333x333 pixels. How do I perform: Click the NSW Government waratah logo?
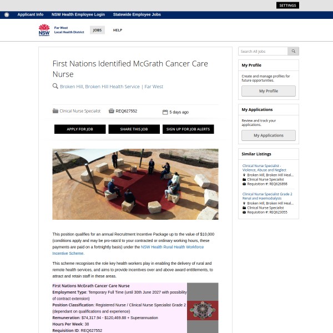tap(44, 30)
